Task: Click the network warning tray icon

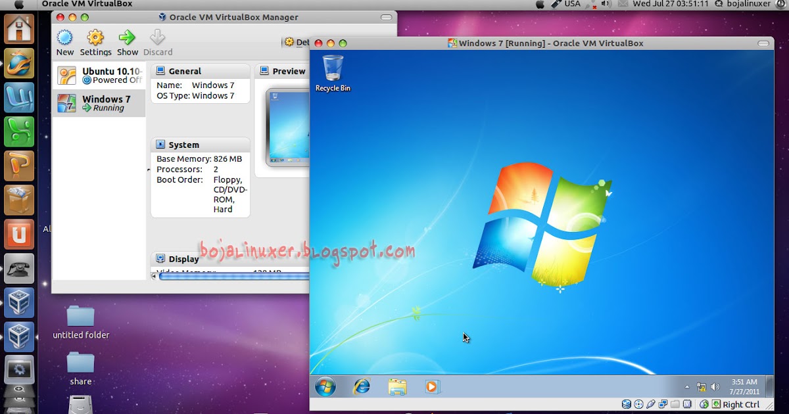Action: click(x=701, y=386)
